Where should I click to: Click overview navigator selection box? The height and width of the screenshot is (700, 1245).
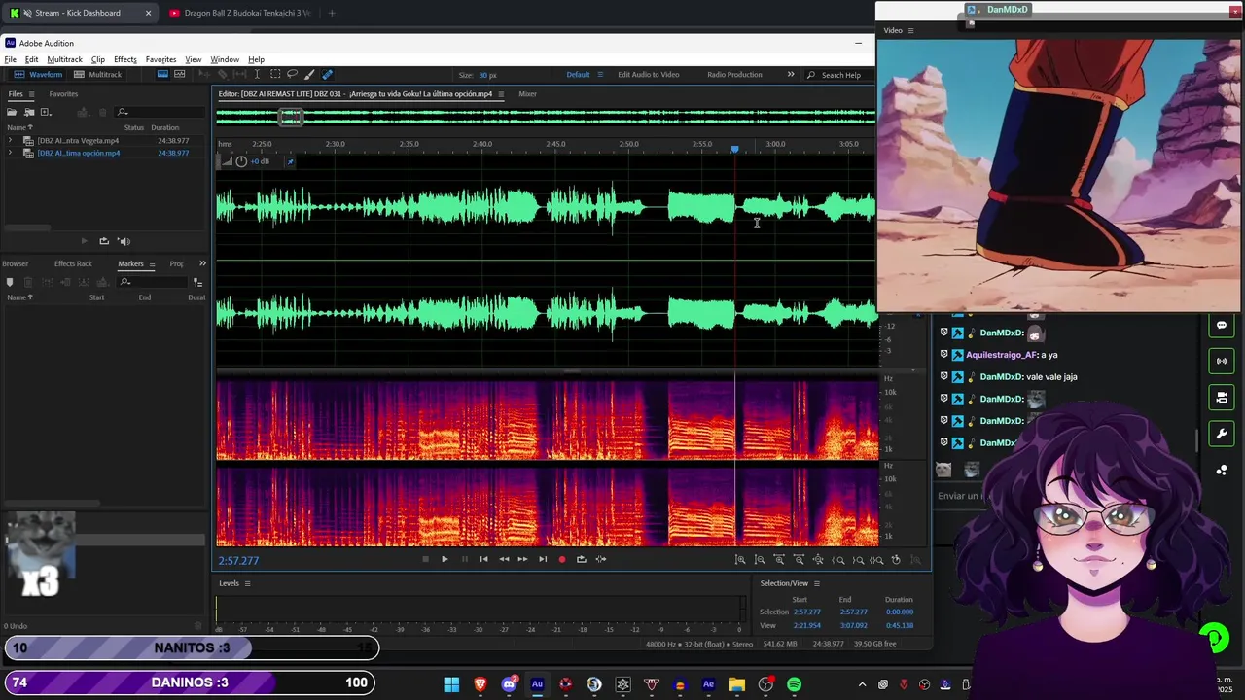click(290, 117)
